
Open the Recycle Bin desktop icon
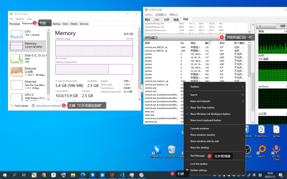click(x=172, y=152)
